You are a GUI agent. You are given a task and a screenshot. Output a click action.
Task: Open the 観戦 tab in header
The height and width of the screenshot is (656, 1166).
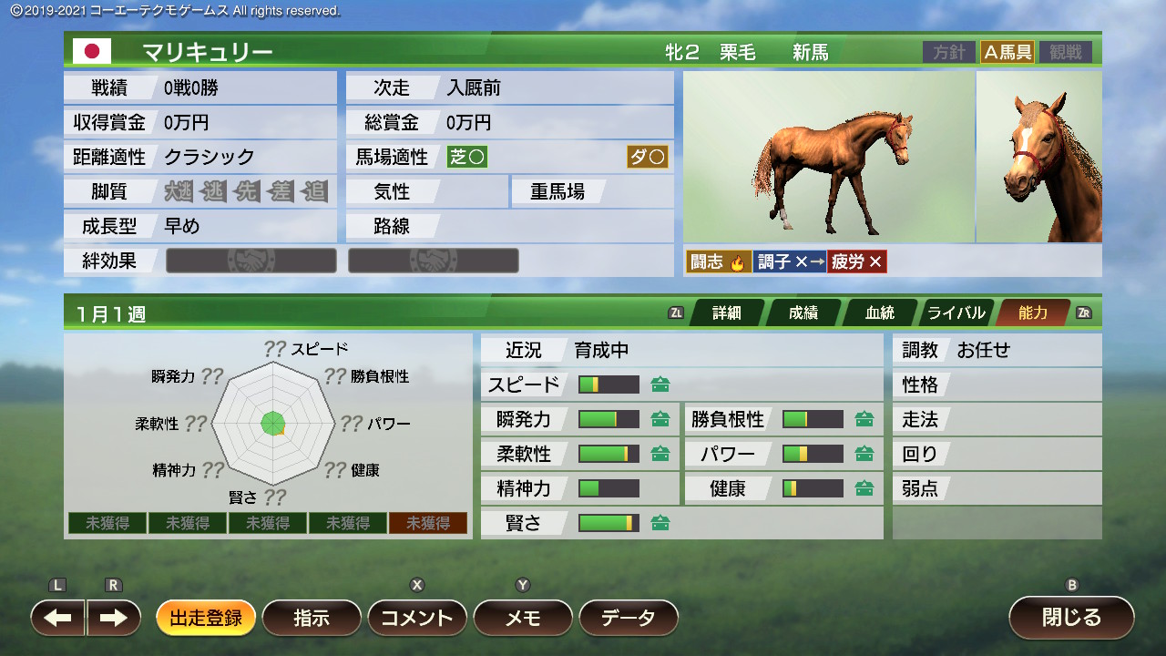1065,52
